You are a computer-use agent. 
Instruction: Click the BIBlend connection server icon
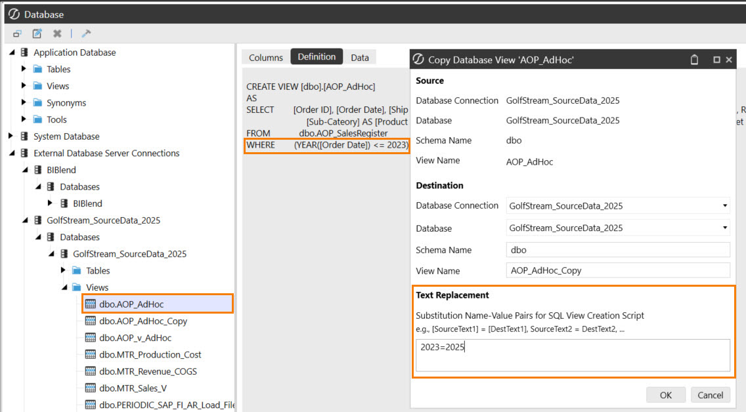37,170
